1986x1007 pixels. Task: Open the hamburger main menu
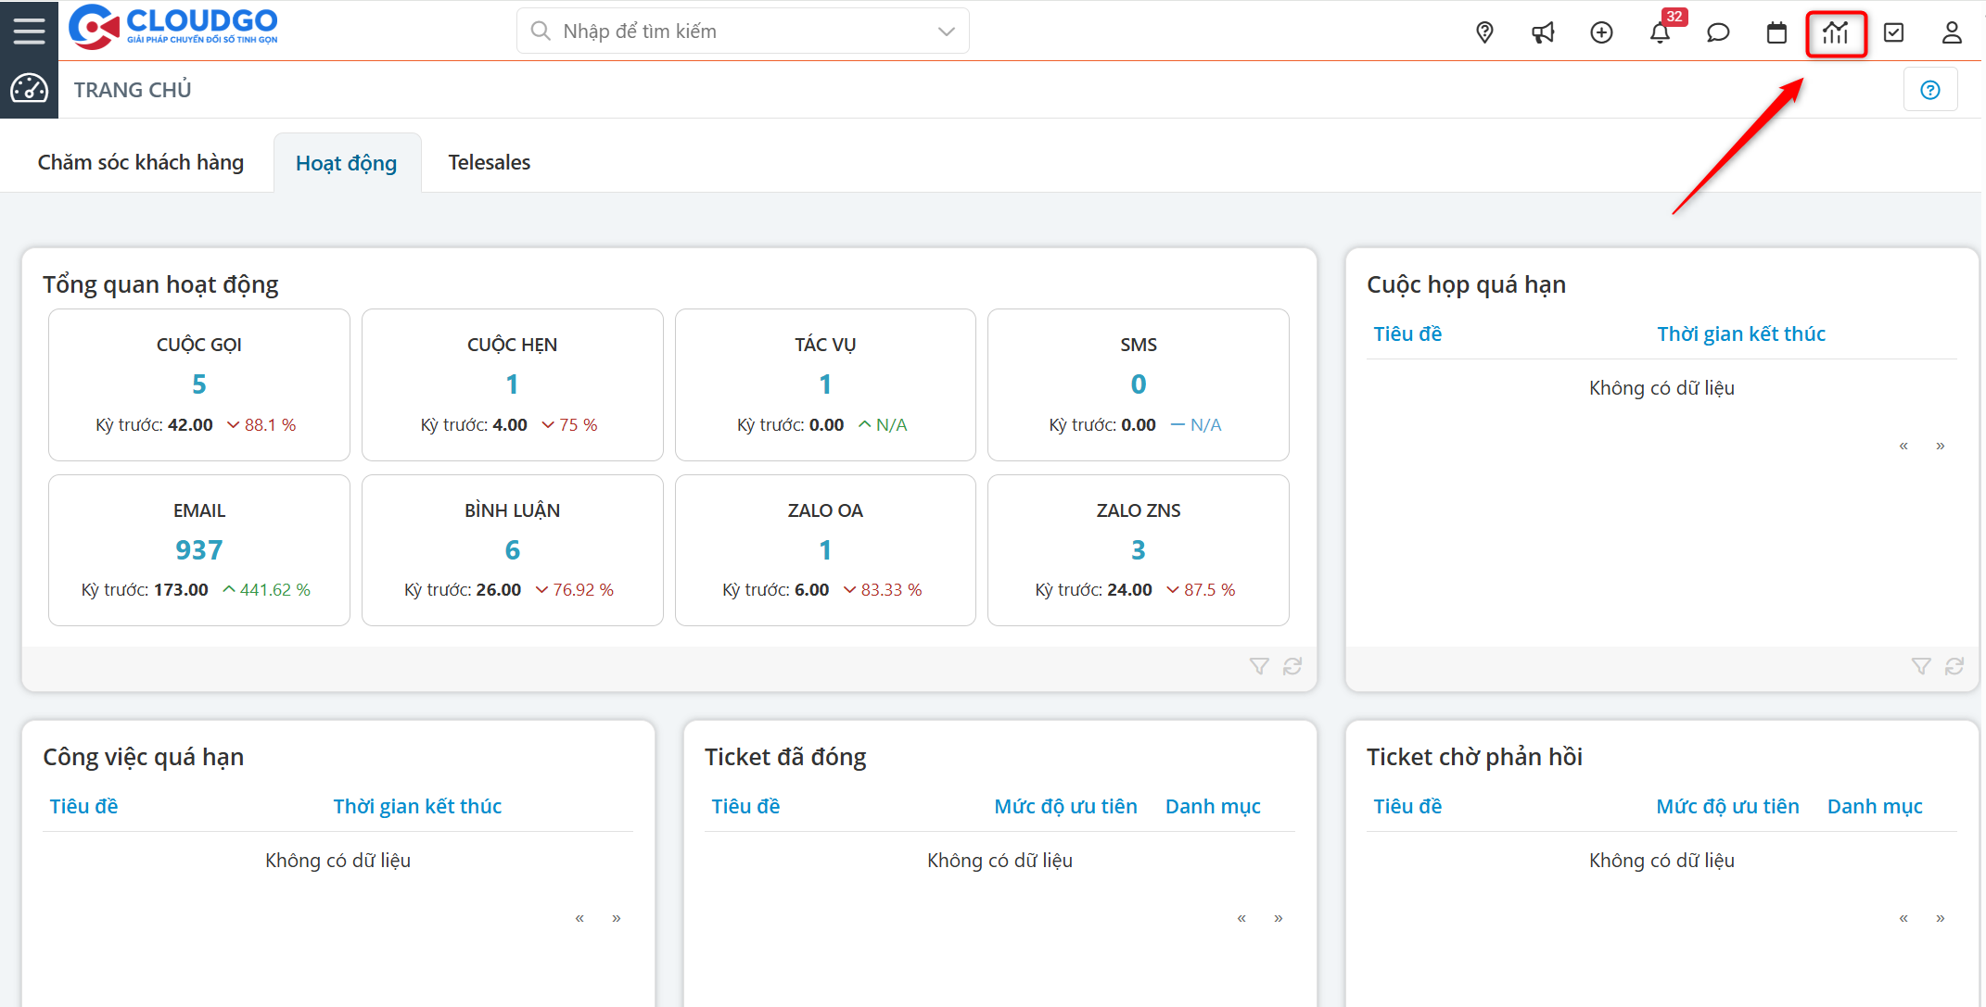[29, 31]
